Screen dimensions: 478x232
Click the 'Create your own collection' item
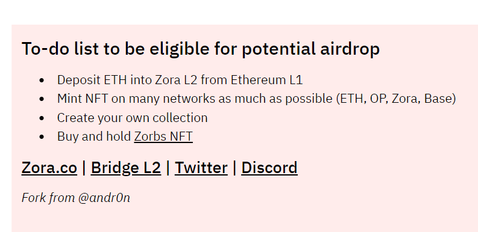point(132,118)
